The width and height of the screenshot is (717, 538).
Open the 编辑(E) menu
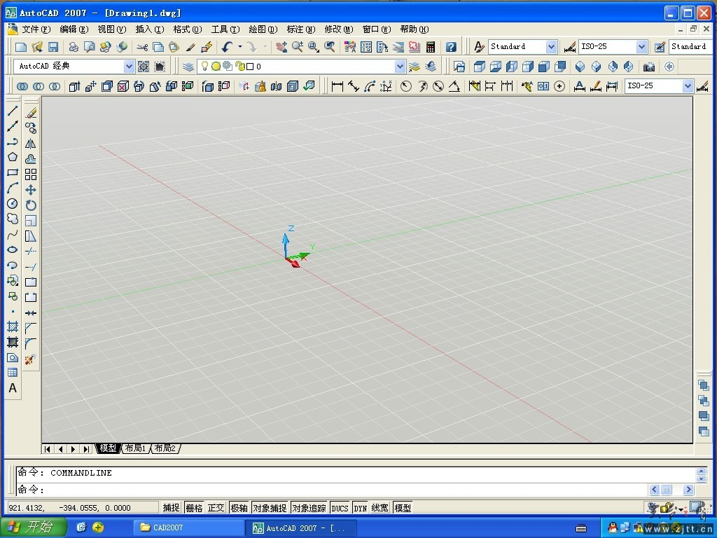74,29
